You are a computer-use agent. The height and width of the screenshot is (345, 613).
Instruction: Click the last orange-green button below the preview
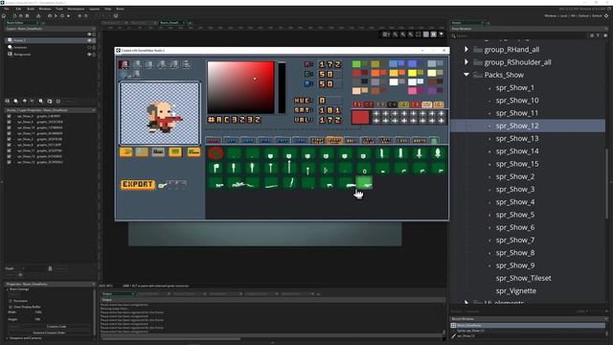point(193,151)
